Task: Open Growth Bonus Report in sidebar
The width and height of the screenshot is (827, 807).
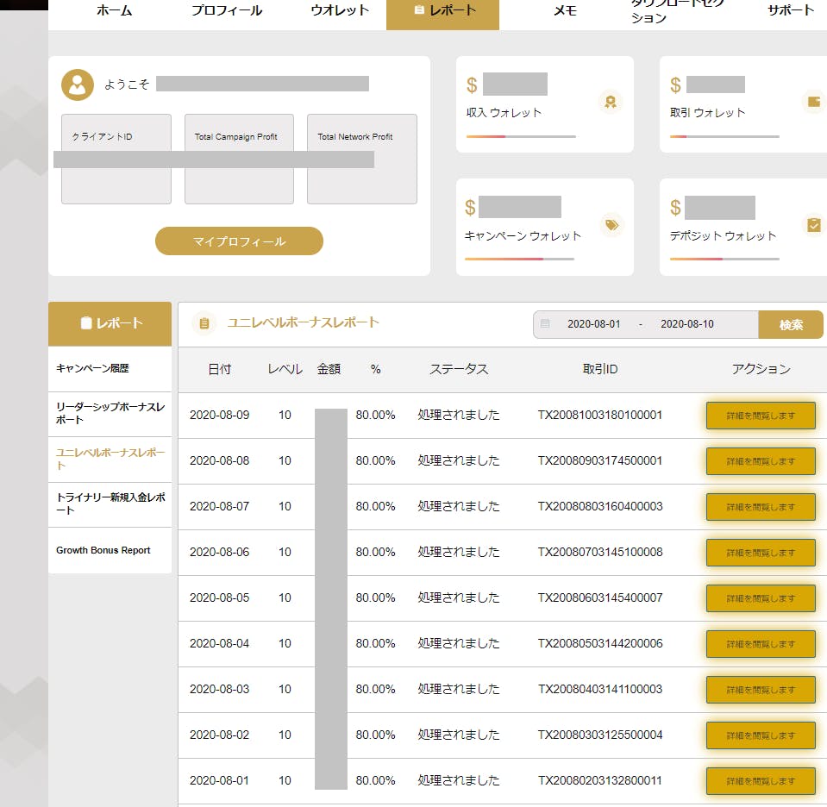Action: click(x=103, y=550)
